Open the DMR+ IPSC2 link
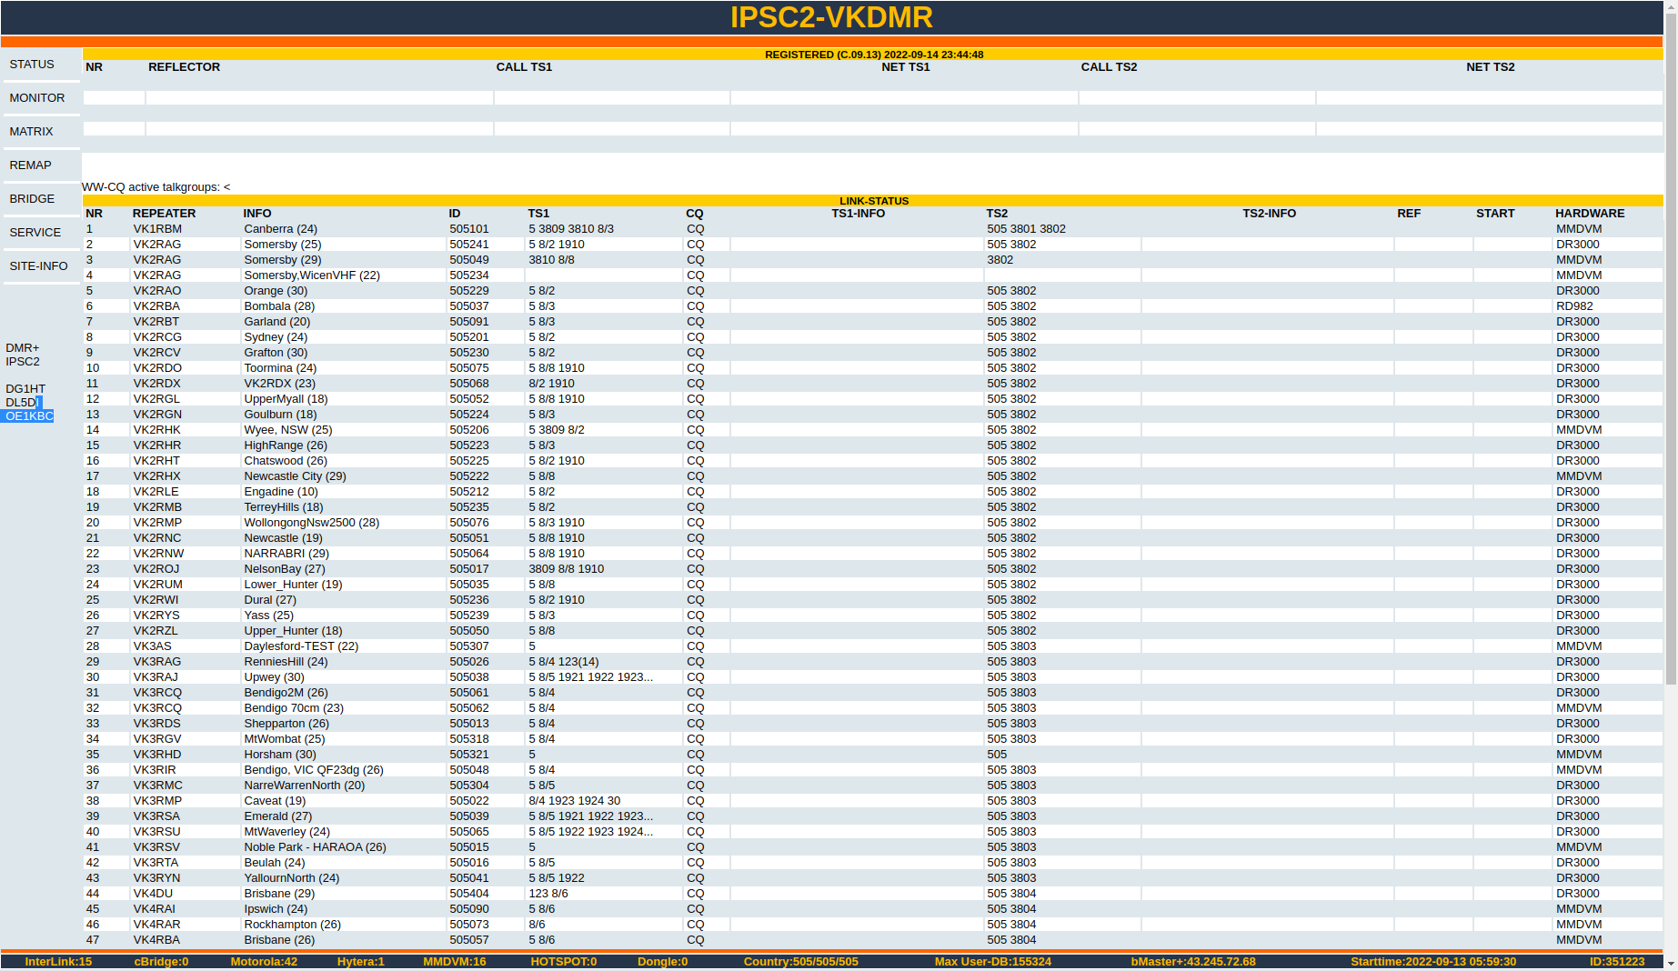Screen dimensions: 1678x971 (x=23, y=355)
